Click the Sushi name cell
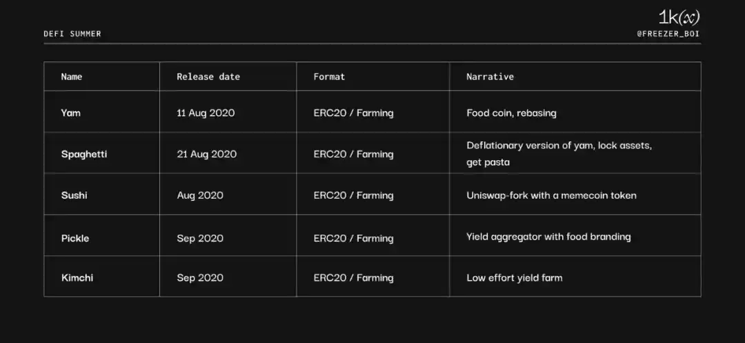Image resolution: width=745 pixels, height=343 pixels. tap(74, 195)
